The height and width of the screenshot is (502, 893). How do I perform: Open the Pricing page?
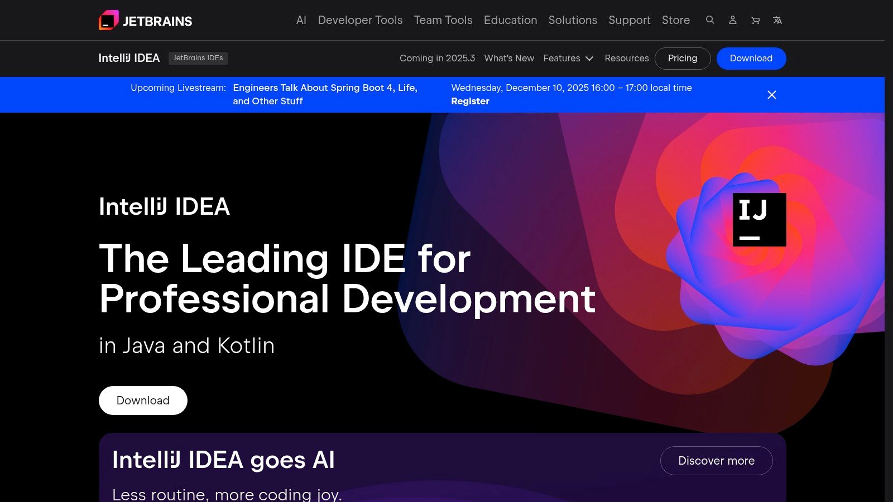click(x=683, y=58)
